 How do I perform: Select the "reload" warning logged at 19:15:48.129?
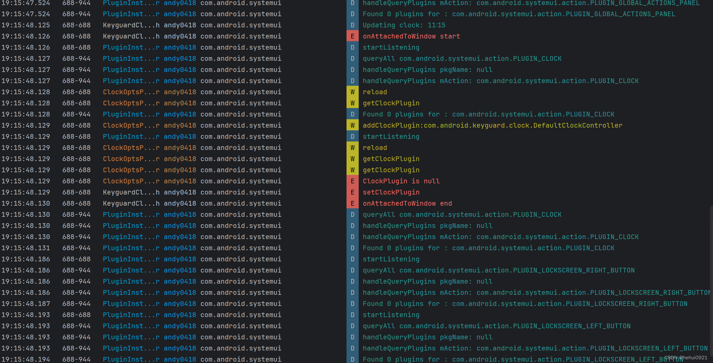click(375, 148)
